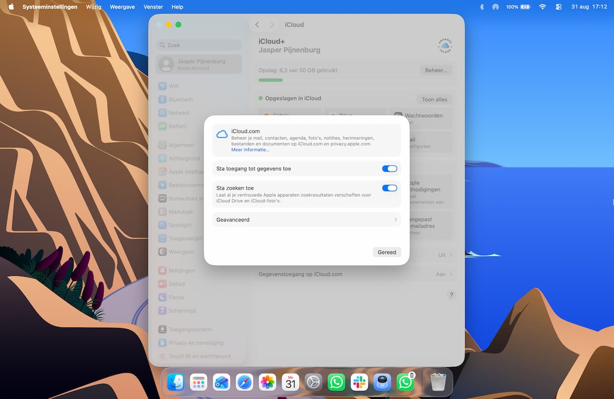The width and height of the screenshot is (614, 399).
Task: Open WhatsApp without the phone badge in Dock
Action: (x=336, y=382)
